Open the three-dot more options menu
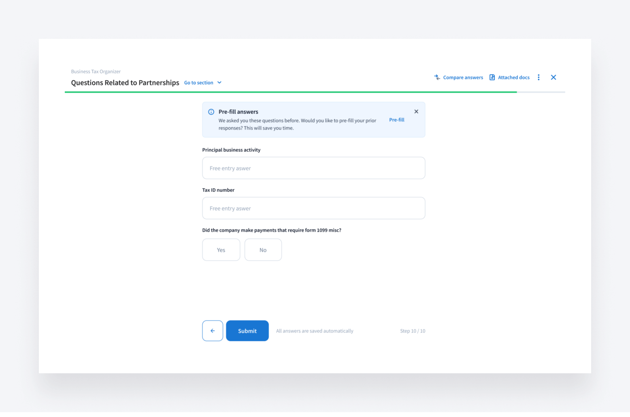 [x=538, y=77]
